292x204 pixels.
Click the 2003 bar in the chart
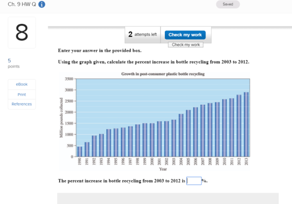(174, 138)
